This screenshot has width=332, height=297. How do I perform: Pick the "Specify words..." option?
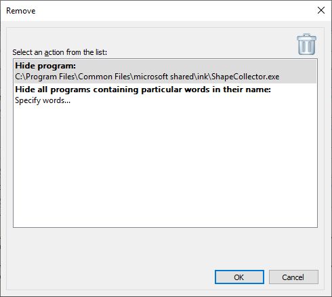43,100
